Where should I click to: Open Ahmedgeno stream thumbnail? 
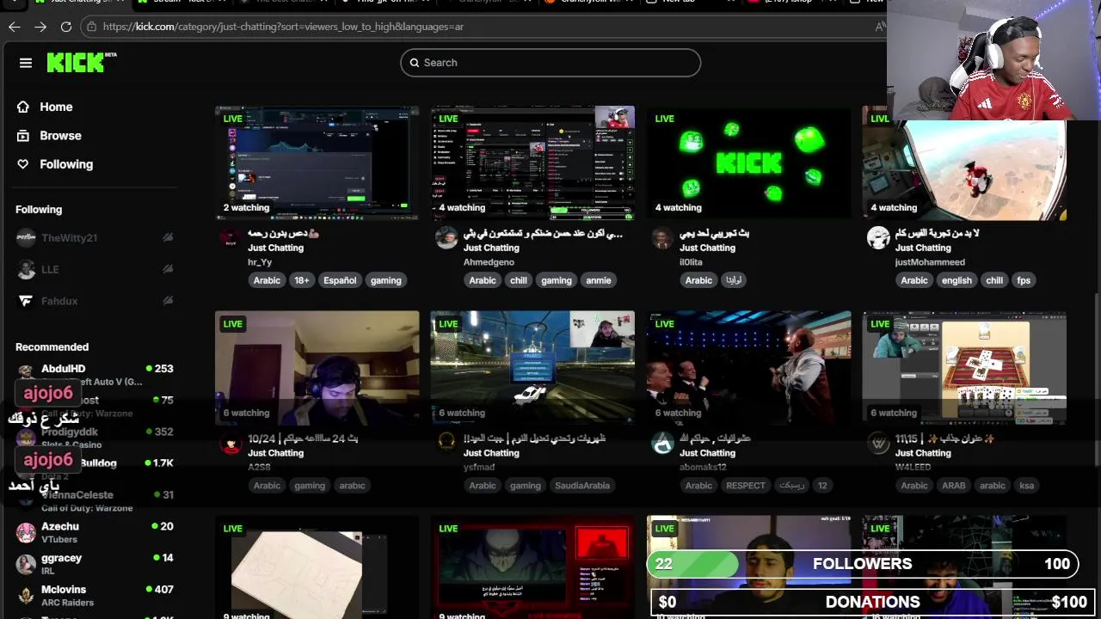pyautogui.click(x=532, y=162)
